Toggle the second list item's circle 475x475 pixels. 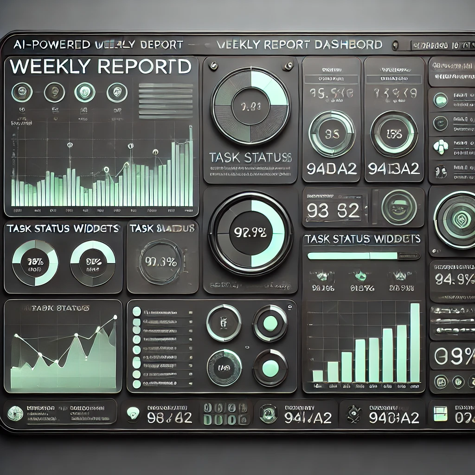click(136, 321)
